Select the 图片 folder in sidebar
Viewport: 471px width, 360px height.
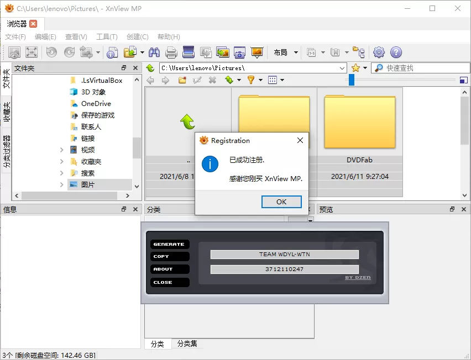point(87,184)
